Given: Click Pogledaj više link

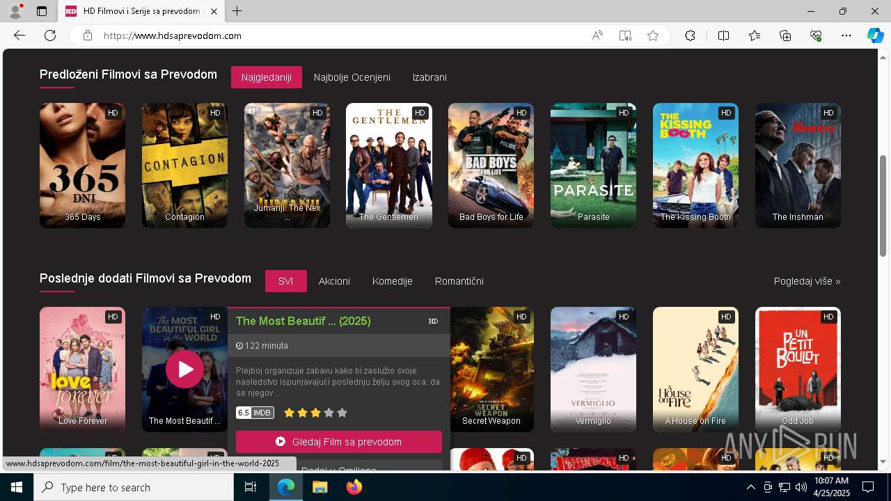Looking at the screenshot, I should point(807,281).
